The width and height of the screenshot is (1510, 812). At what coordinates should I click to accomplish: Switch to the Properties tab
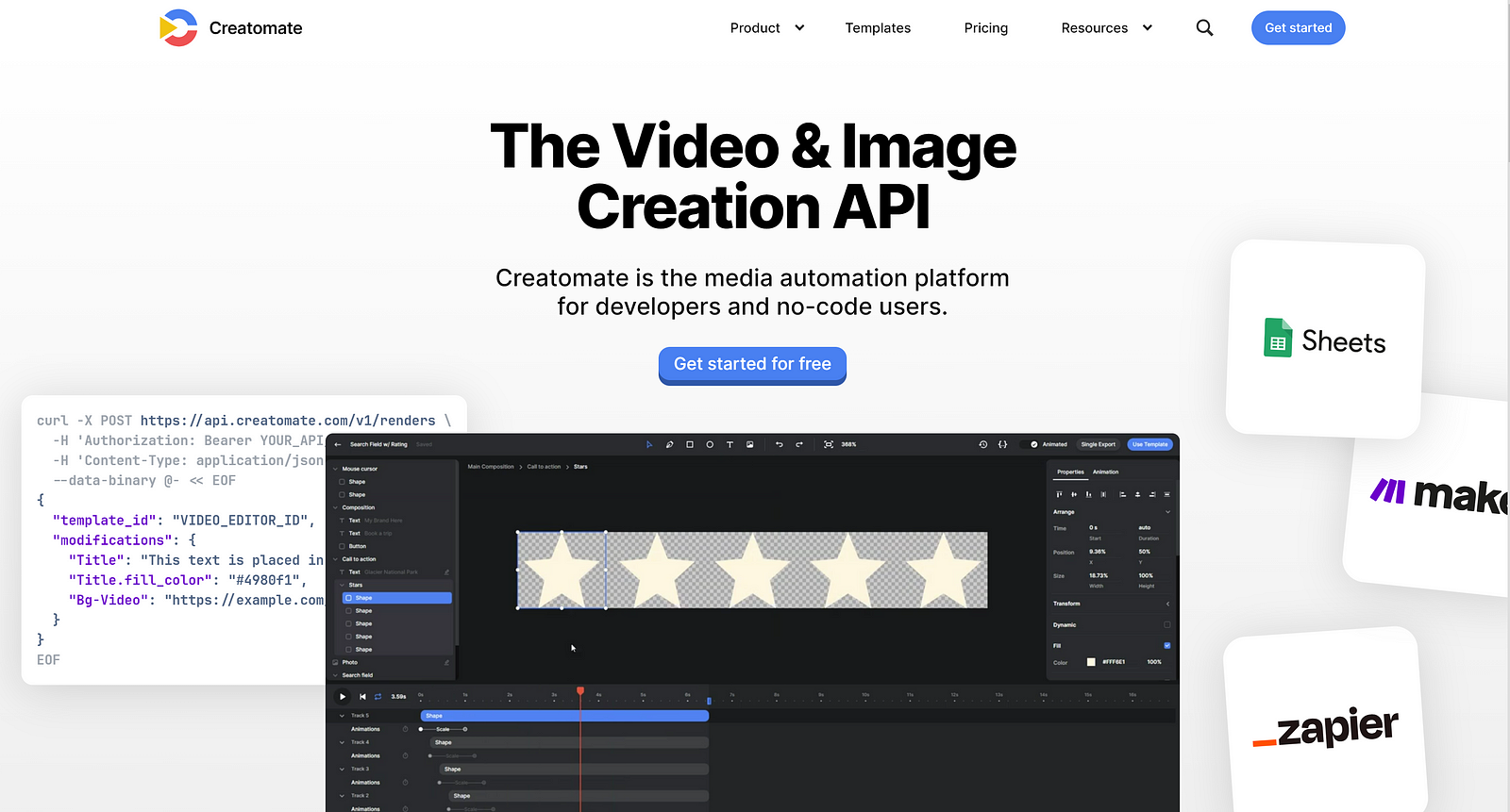1070,472
